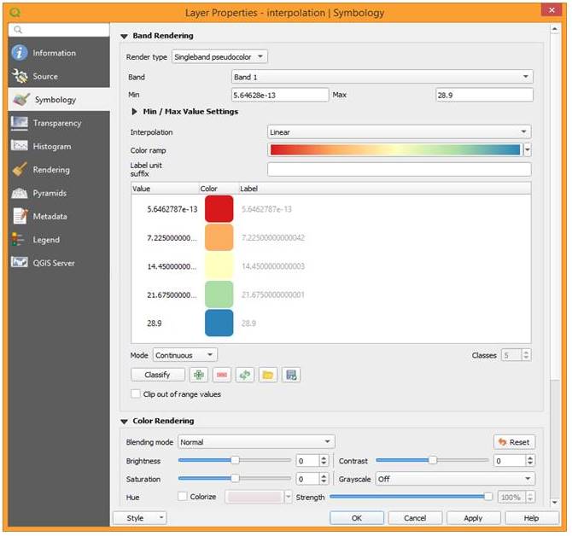Viewport: 572px width, 536px height.
Task: Click the Strength slider handle
Action: tap(488, 497)
